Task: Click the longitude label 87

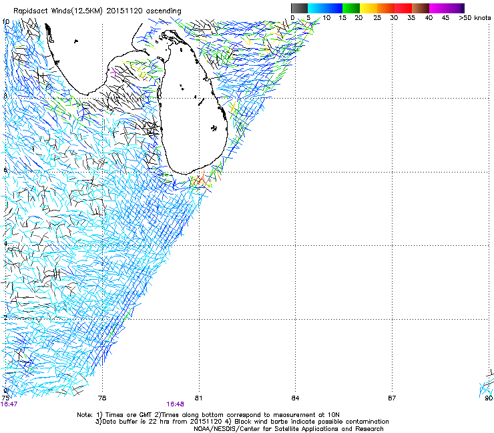Action: pyautogui.click(x=392, y=398)
